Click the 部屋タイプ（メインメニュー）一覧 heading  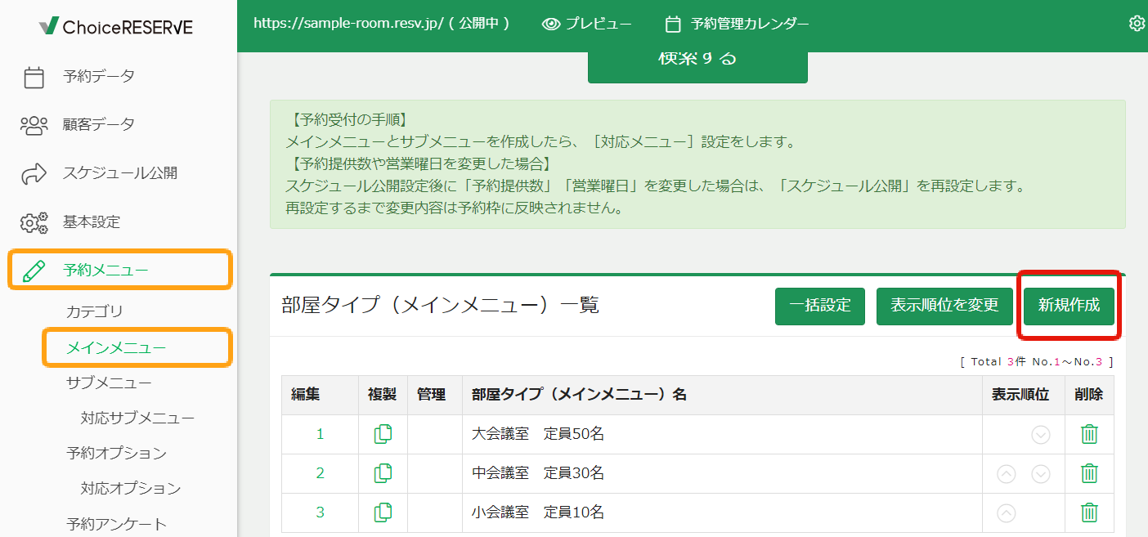pyautogui.click(x=441, y=306)
